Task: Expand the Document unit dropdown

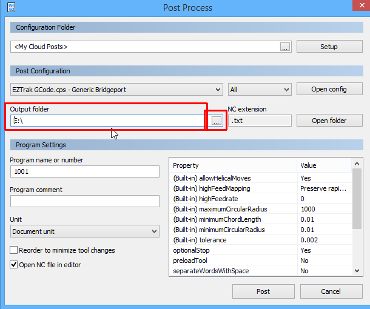Action: coord(85,231)
